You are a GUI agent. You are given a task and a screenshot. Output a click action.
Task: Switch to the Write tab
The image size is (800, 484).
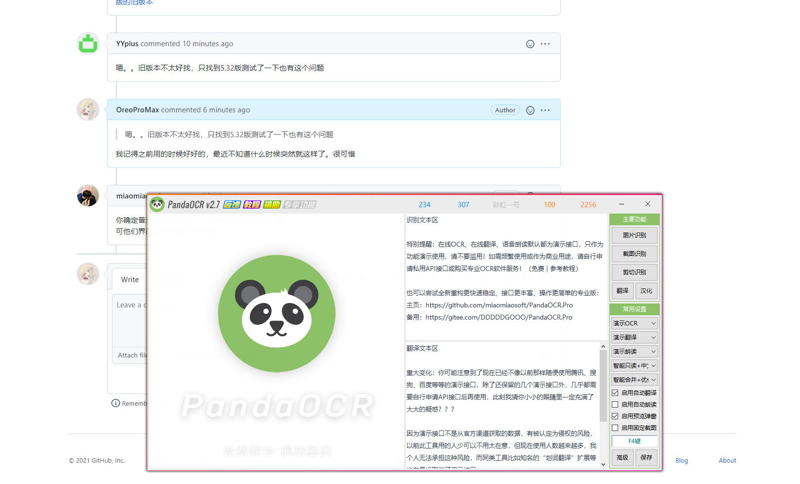(x=129, y=279)
